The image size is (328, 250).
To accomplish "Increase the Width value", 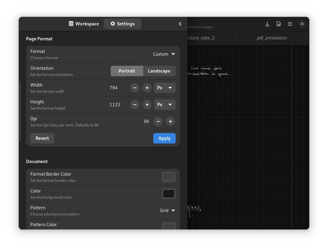I will (x=147, y=88).
